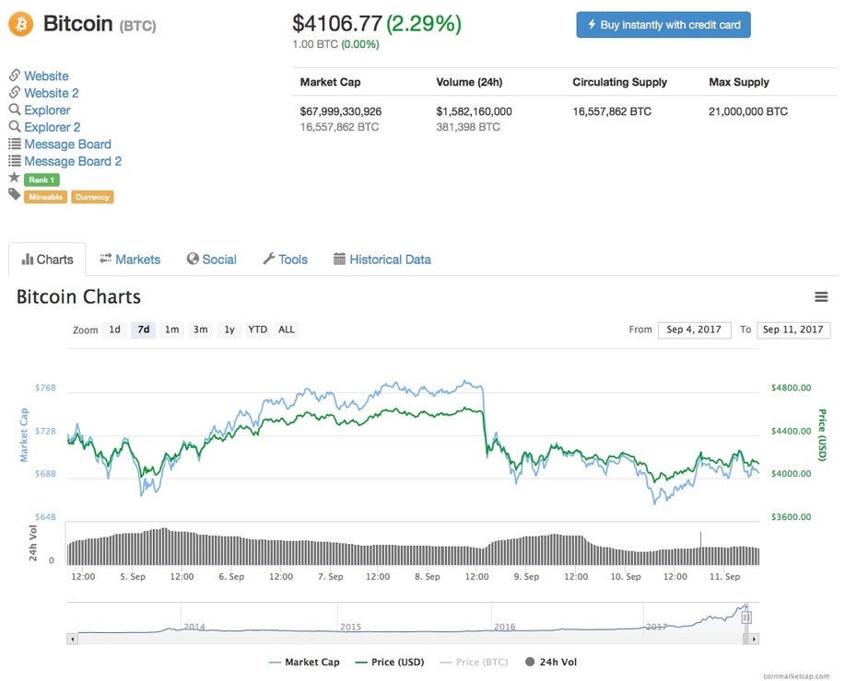
Task: Click the price $4106.77 at the top
Action: pyautogui.click(x=336, y=23)
